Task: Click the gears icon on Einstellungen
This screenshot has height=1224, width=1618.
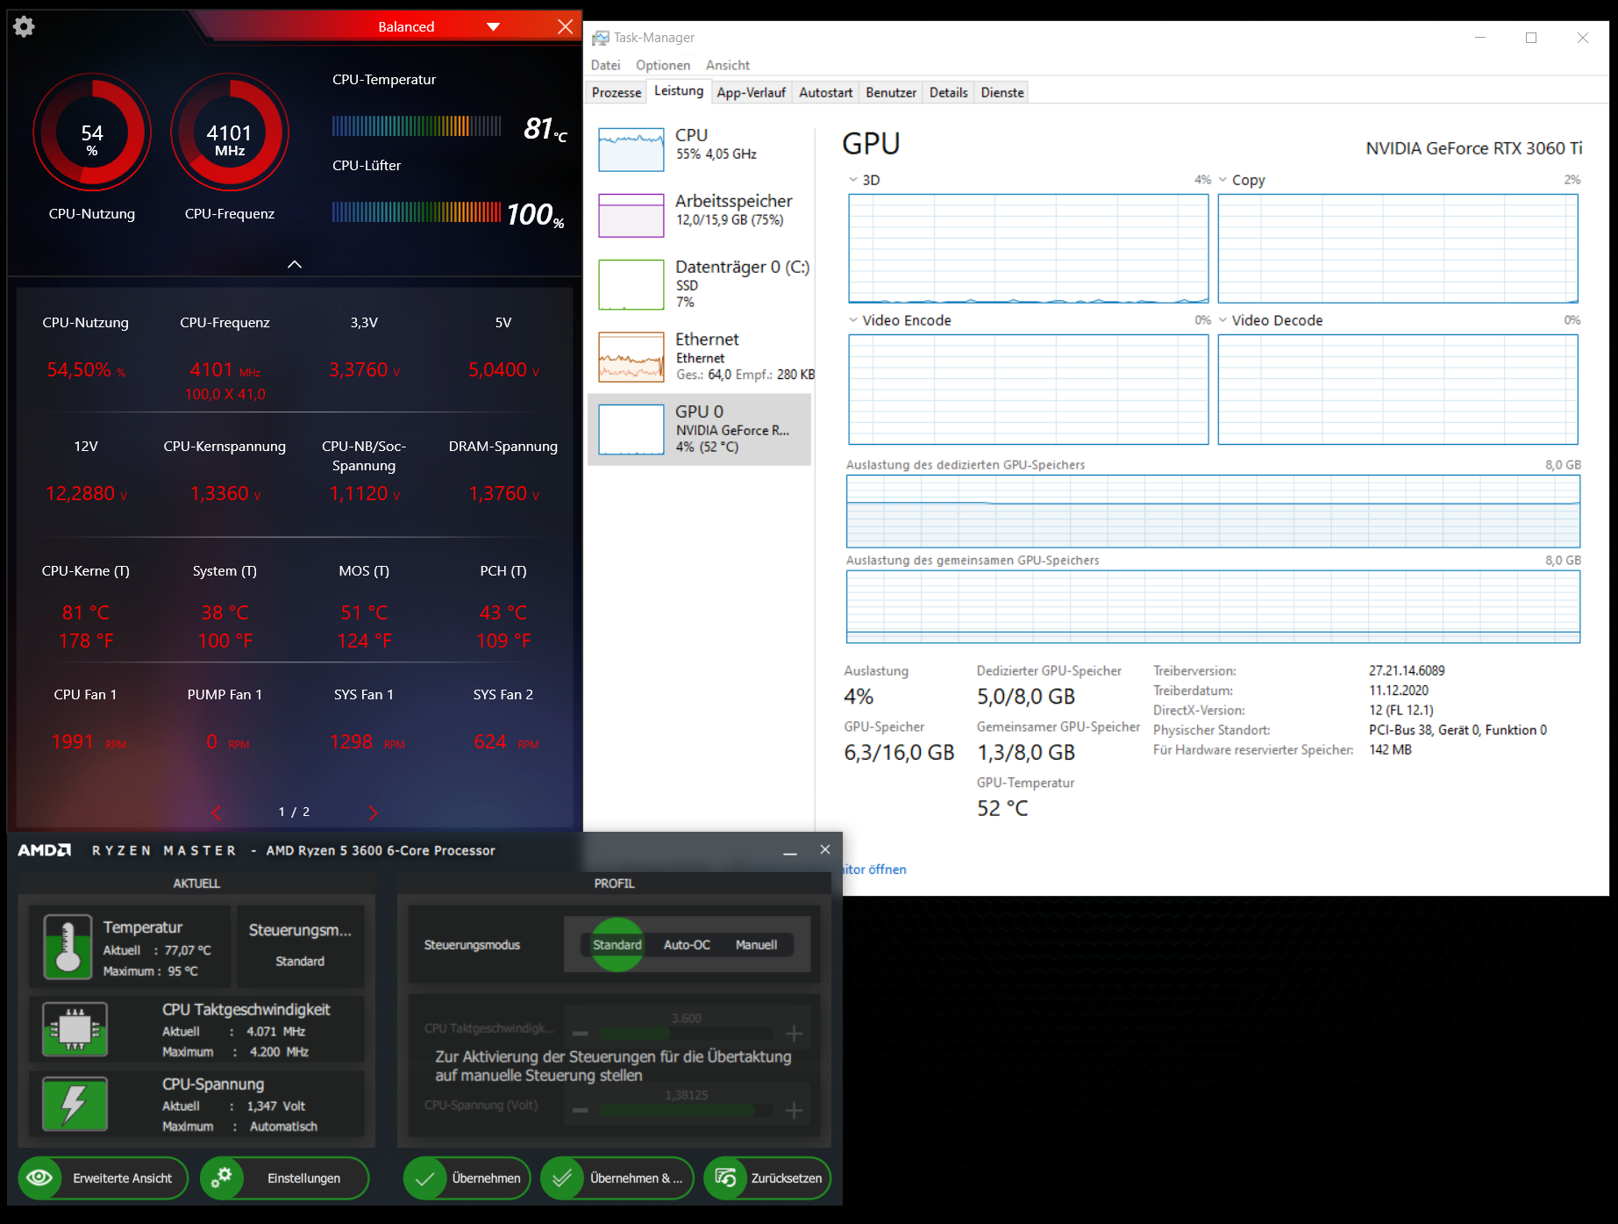Action: [221, 1177]
